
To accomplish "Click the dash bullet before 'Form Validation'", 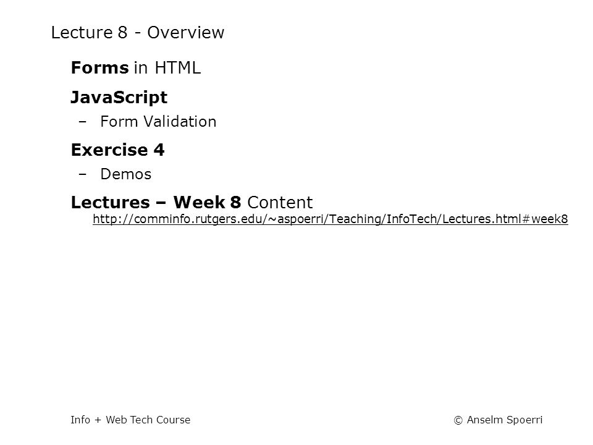I will [x=82, y=122].
